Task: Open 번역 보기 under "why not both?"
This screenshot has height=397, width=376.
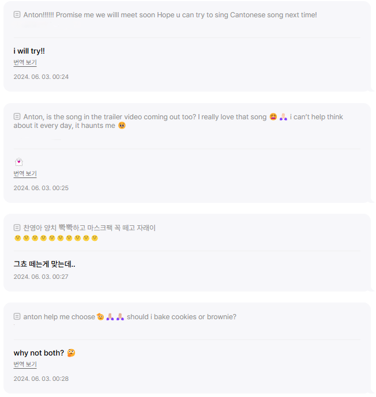Action: click(x=25, y=364)
